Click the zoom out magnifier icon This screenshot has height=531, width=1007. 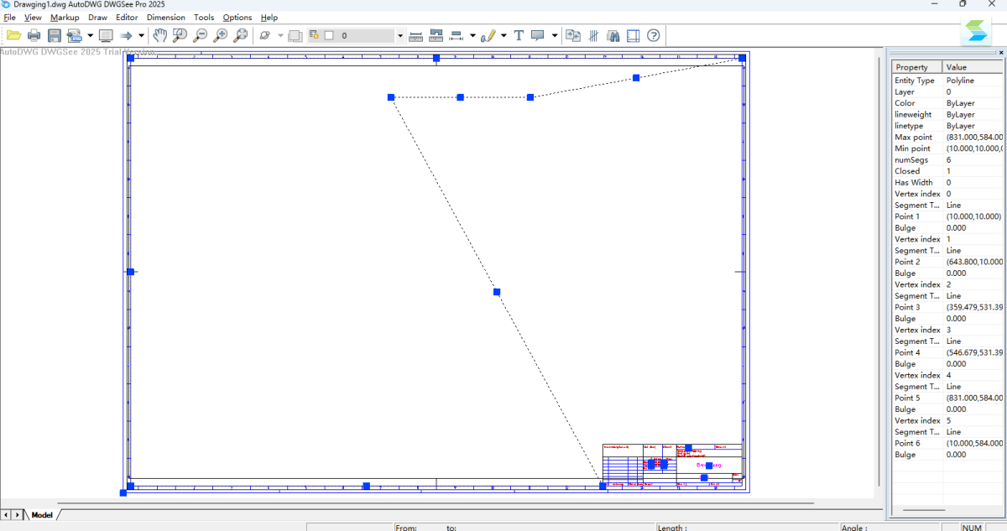[x=200, y=35]
